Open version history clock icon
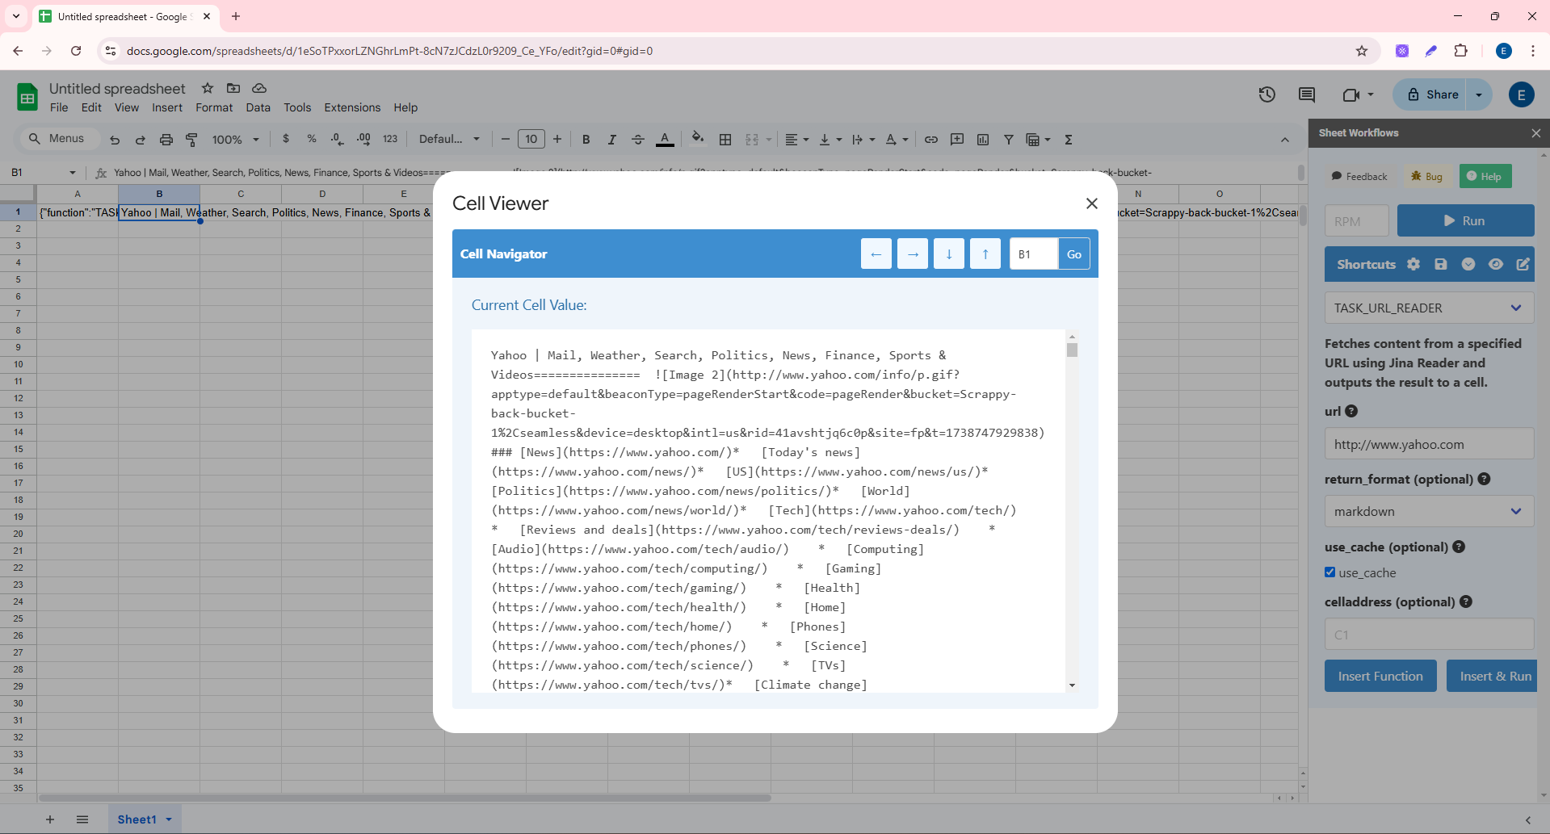The height and width of the screenshot is (834, 1550). click(x=1266, y=94)
